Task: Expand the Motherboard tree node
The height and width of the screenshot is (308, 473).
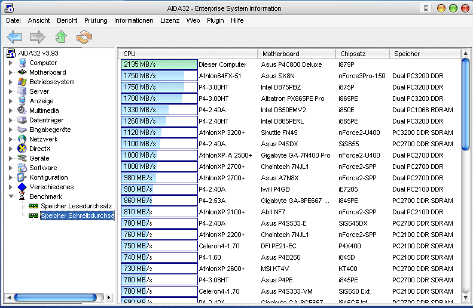Action: [x=11, y=73]
